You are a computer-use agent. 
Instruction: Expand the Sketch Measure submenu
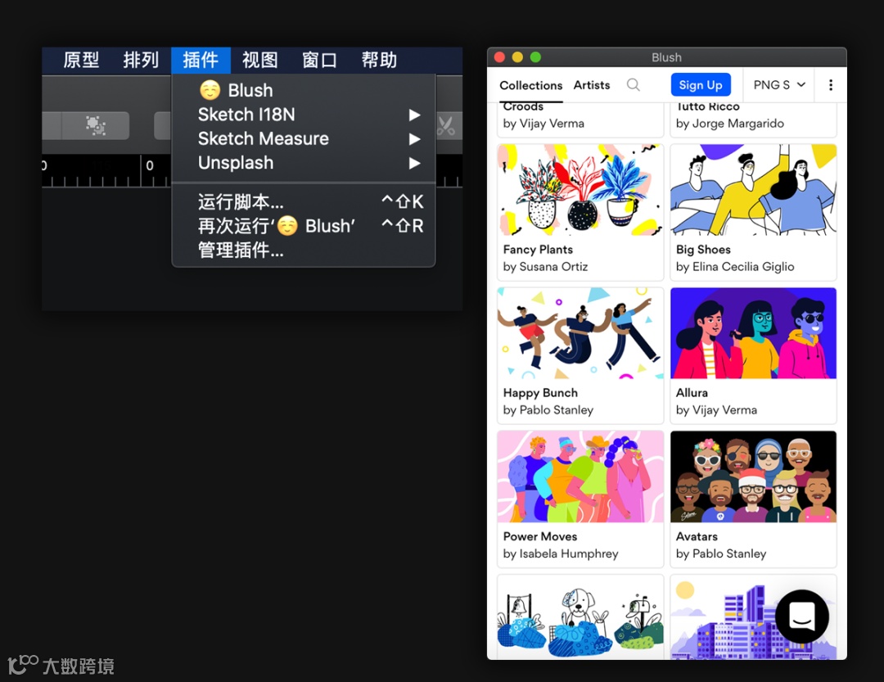(304, 138)
